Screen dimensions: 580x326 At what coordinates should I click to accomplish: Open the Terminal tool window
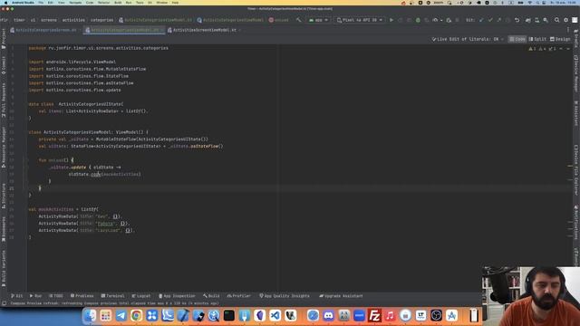coord(112,296)
